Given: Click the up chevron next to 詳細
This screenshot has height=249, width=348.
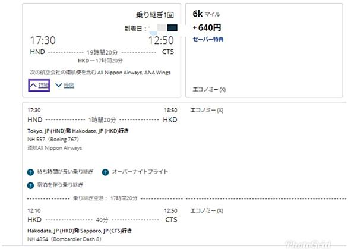Looking at the screenshot, I should 33,86.
